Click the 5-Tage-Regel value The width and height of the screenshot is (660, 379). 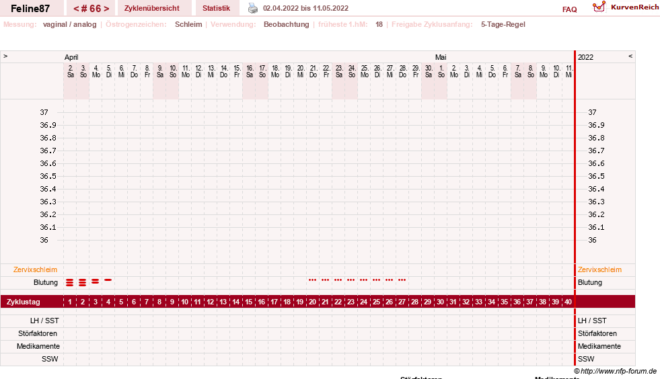pos(503,24)
